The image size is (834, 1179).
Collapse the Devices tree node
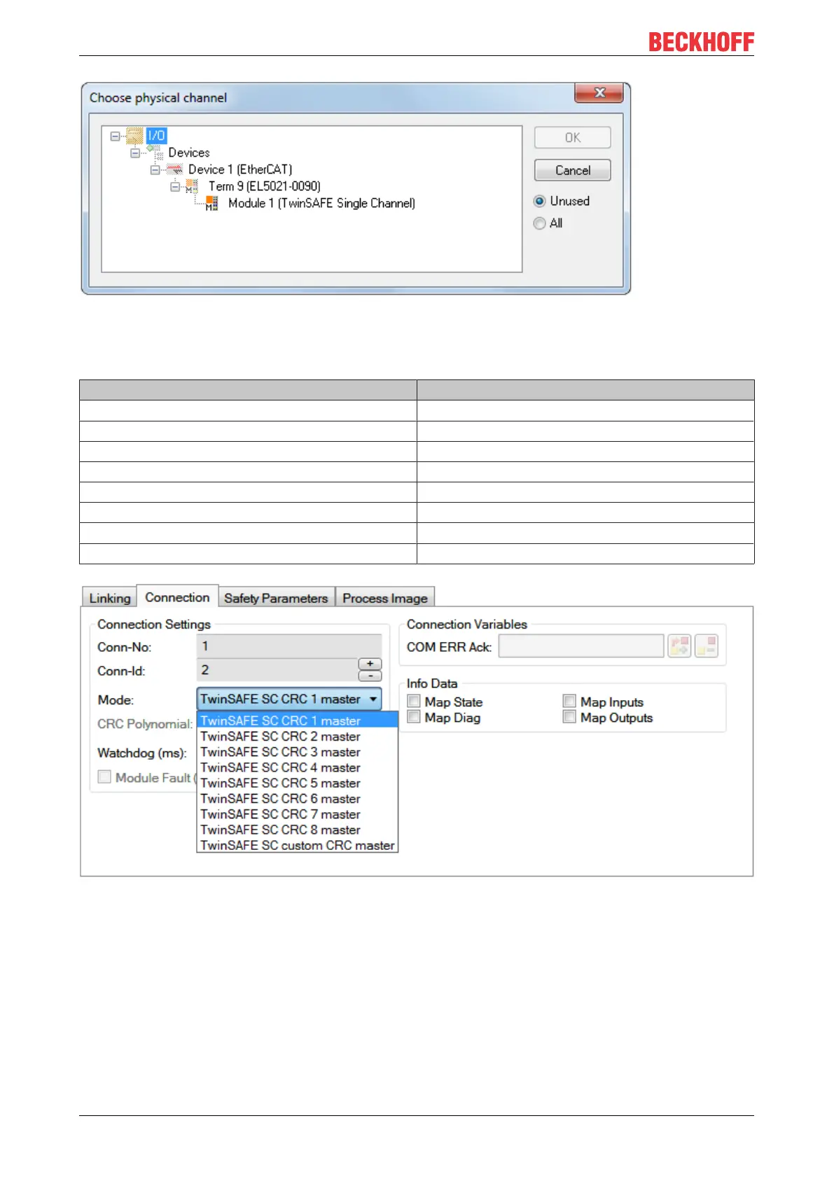135,153
